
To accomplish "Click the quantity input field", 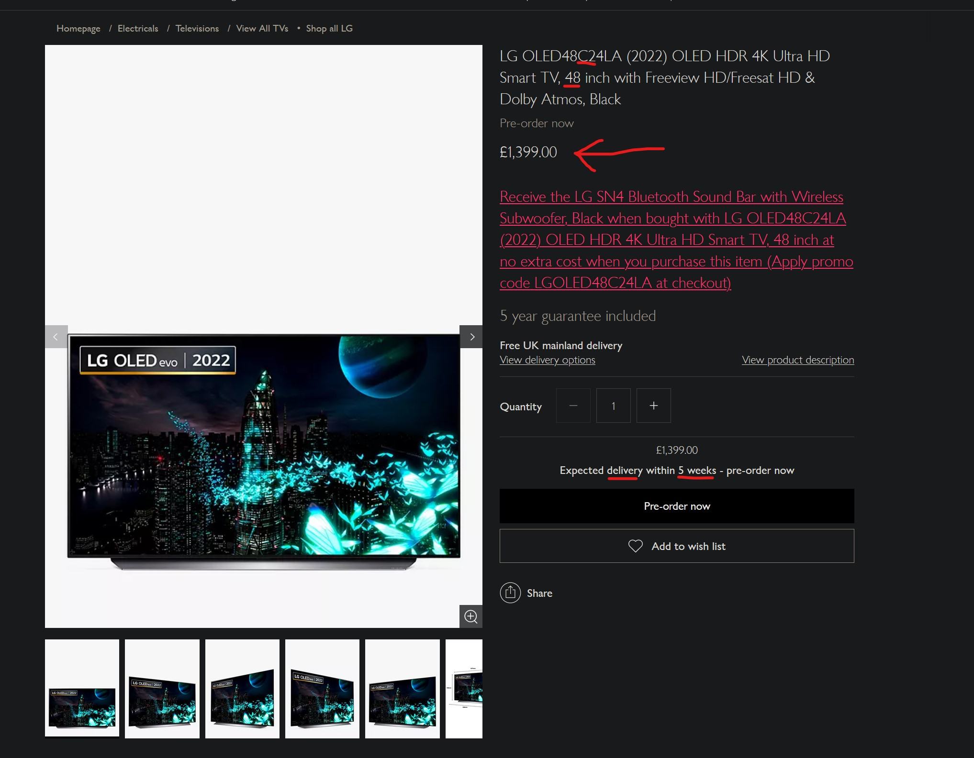I will pyautogui.click(x=614, y=406).
